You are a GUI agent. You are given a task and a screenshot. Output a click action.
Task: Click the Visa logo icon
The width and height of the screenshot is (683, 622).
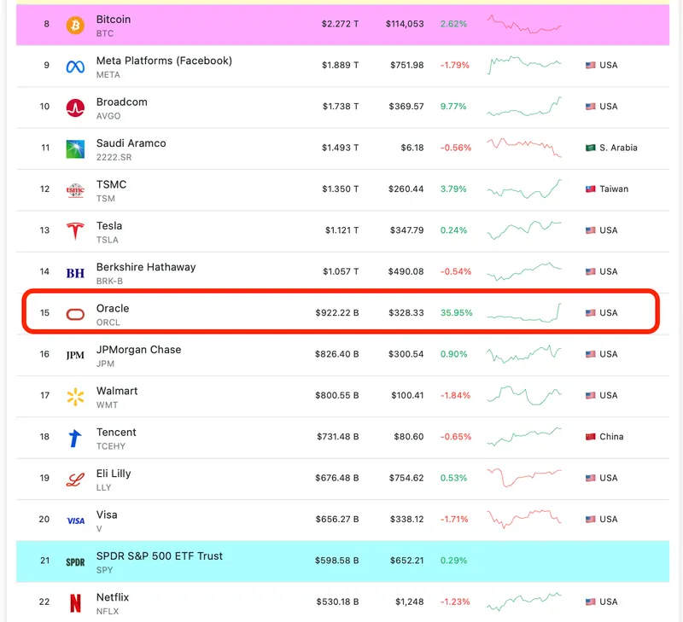click(75, 520)
